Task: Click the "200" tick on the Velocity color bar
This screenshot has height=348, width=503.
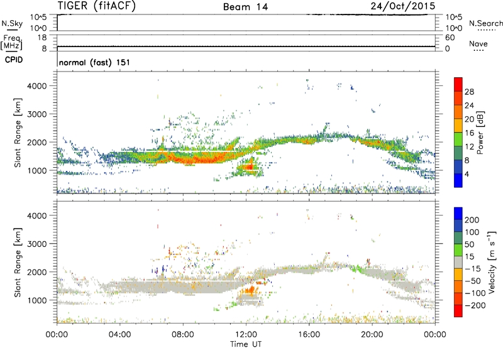Action: (472, 220)
